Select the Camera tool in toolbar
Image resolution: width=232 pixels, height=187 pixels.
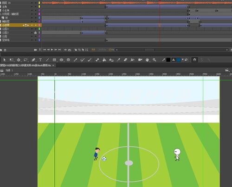140,60
